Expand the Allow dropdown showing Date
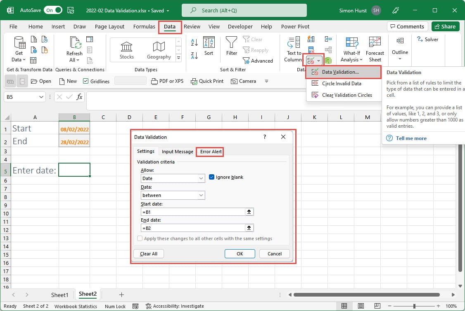The height and width of the screenshot is (311, 465). pyautogui.click(x=201, y=178)
